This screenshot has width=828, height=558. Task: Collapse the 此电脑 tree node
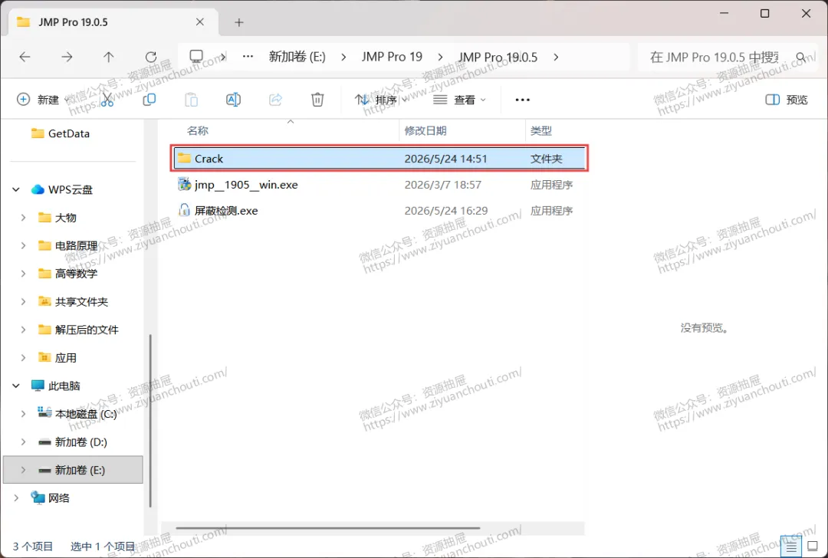pyautogui.click(x=16, y=386)
